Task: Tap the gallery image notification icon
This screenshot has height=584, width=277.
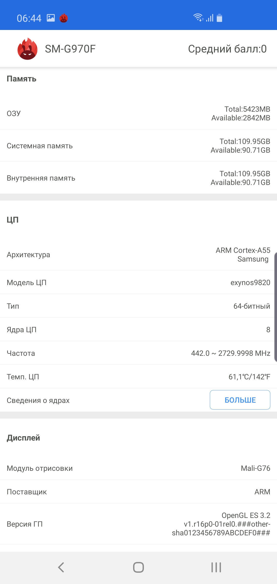Action: pos(51,18)
